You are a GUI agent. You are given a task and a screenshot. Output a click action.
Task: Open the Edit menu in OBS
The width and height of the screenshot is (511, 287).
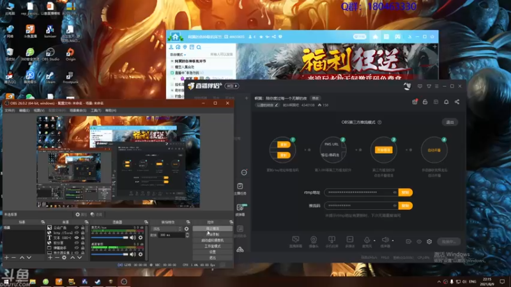24,110
